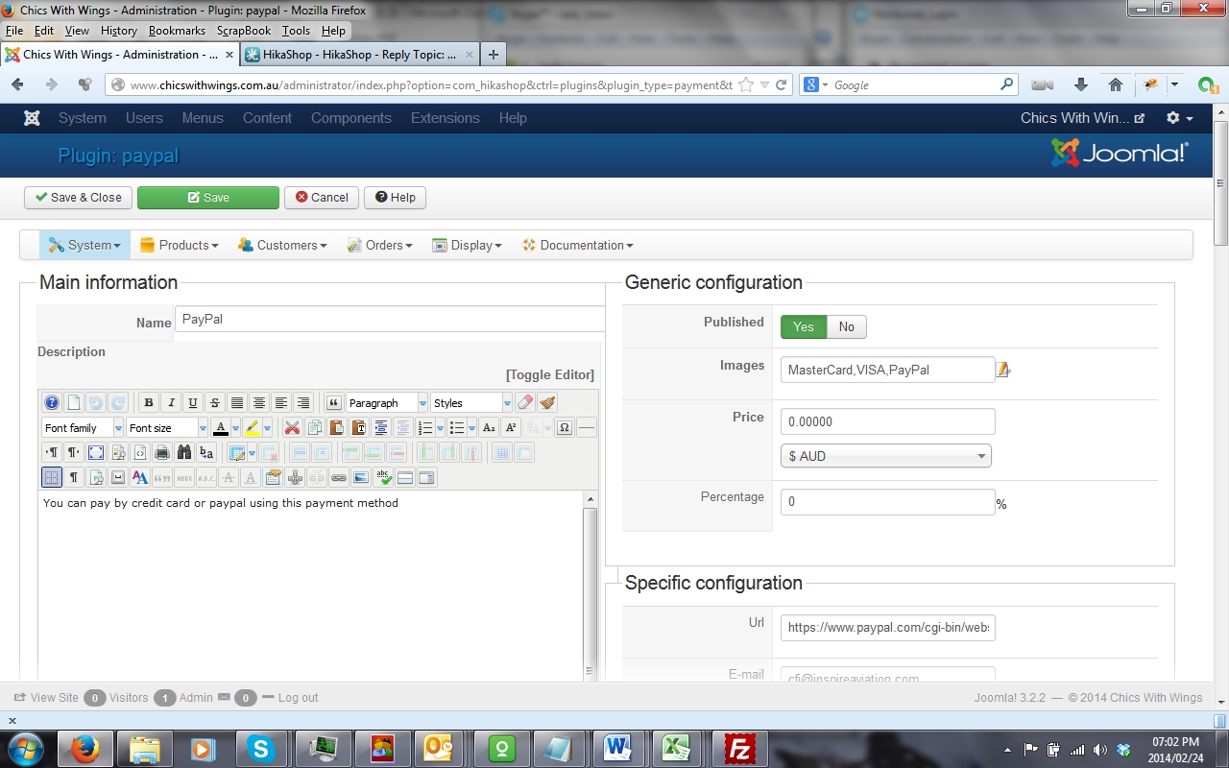This screenshot has width=1229, height=768.
Task: Toggle left-to-right text direction
Action: pos(52,453)
